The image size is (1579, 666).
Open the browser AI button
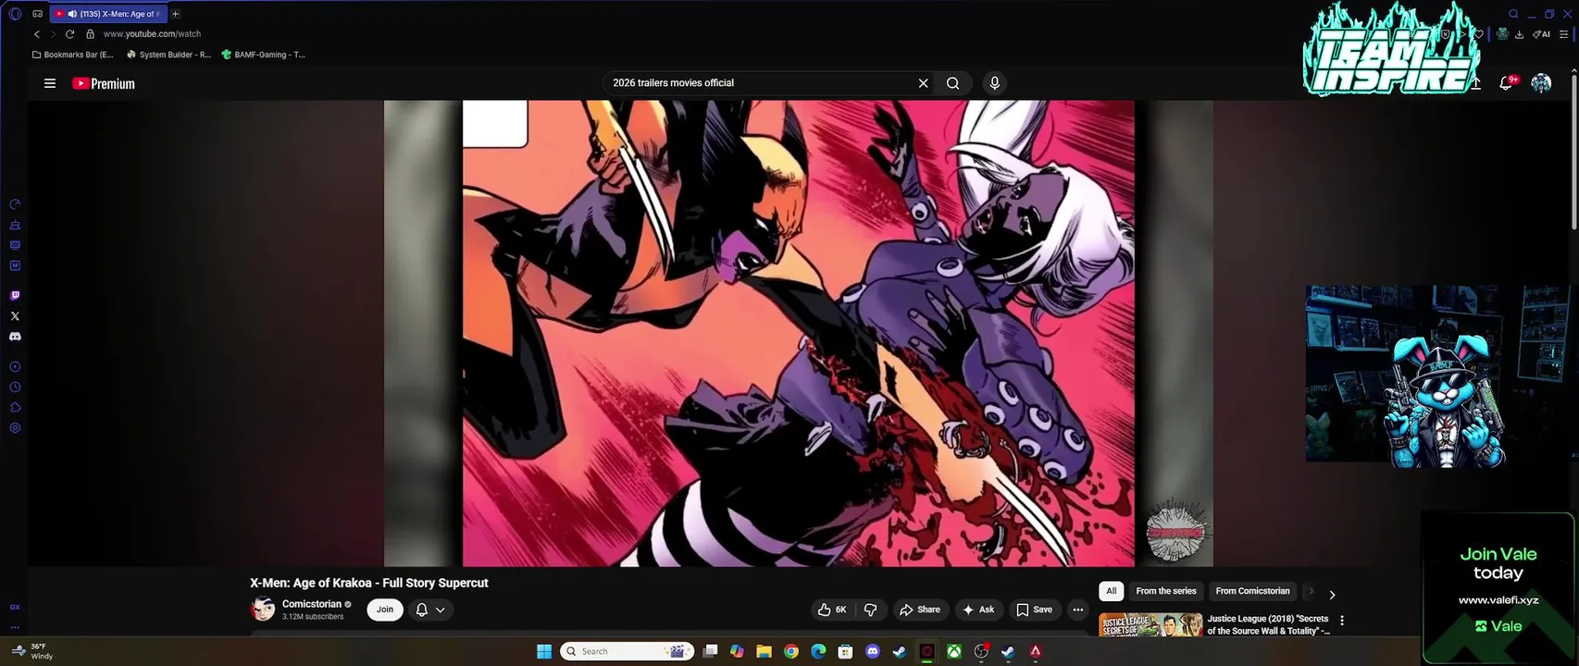[x=1542, y=34]
